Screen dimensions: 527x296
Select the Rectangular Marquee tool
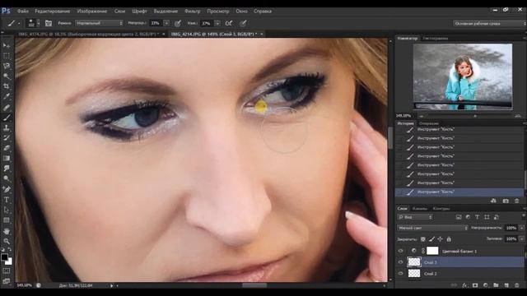[7, 56]
